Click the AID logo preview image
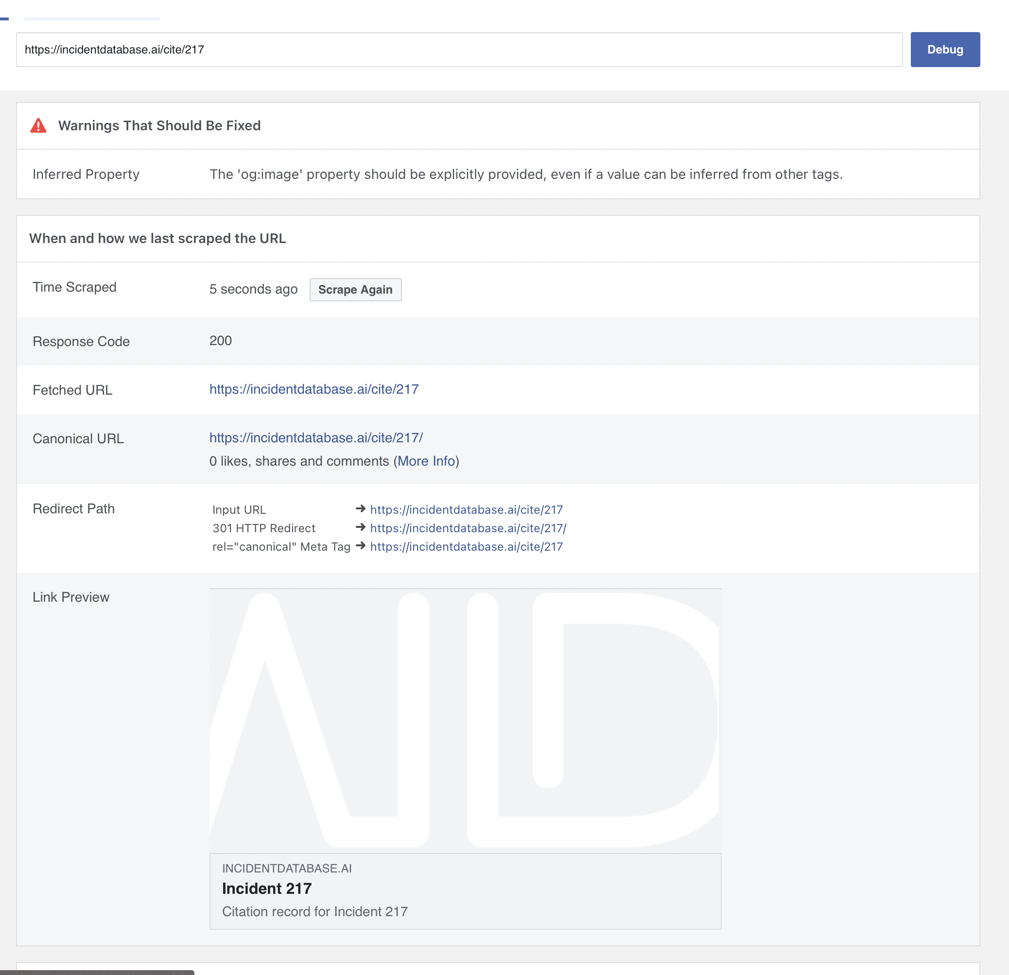The height and width of the screenshot is (975, 1009). click(465, 721)
